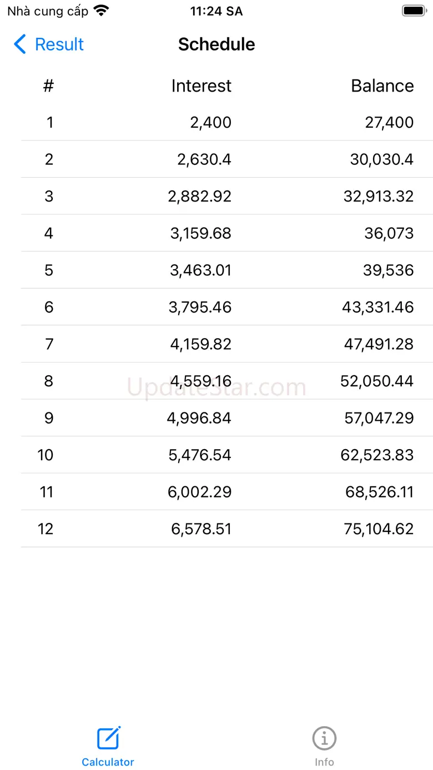Select the Balance column header
This screenshot has width=433, height=770.
click(382, 86)
